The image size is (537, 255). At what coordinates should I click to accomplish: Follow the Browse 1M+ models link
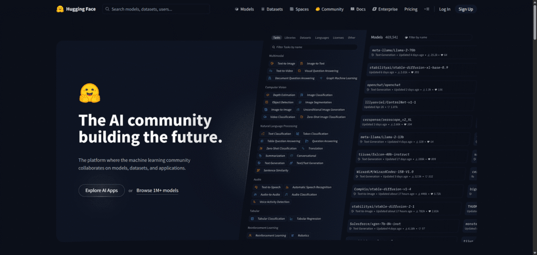pos(157,190)
